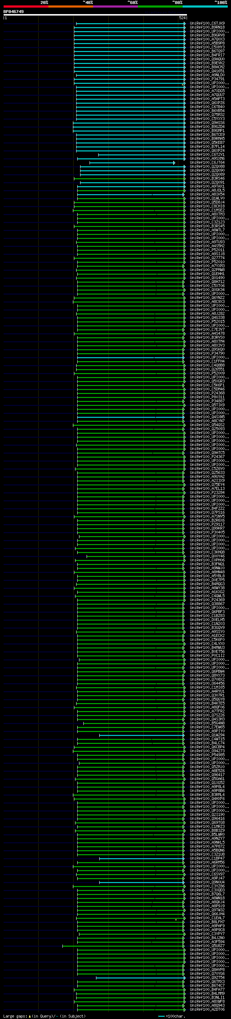Select hit label UniRef100_P52009

click(207, 373)
